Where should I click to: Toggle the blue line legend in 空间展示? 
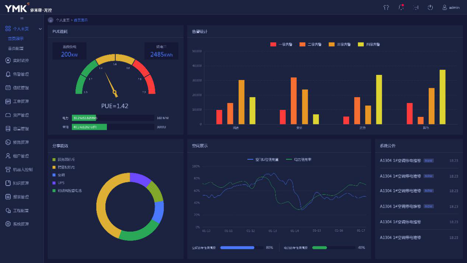(x=263, y=160)
